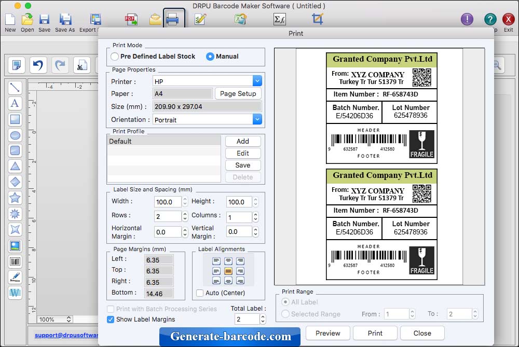Viewport: 519px width, 347px height.
Task: Toggle Auto (Center) checkbox
Action: click(200, 293)
